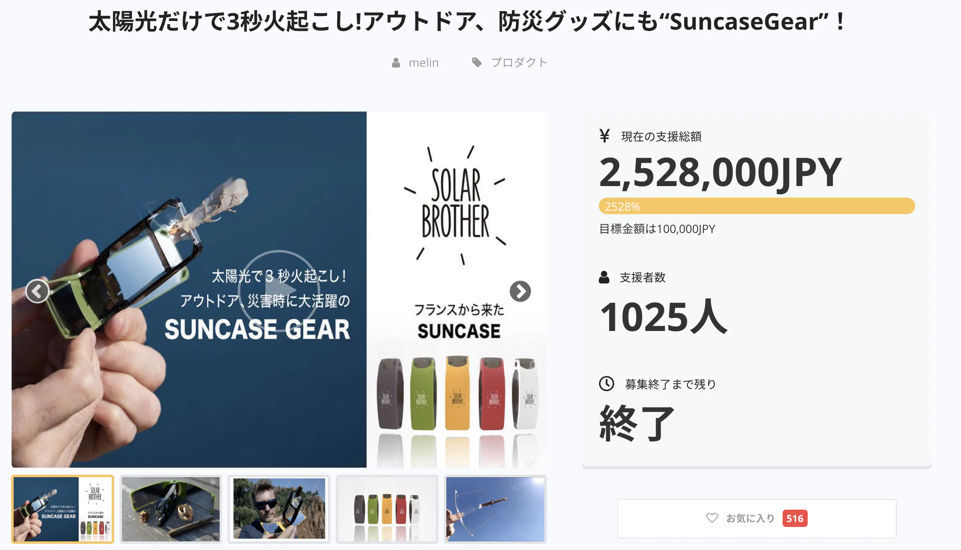Viewport: 961px width, 550px height.
Task: Select the thumbnail showing sunglasses on wood
Action: pyautogui.click(x=171, y=509)
